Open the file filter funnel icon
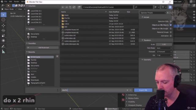 tap(163, 7)
